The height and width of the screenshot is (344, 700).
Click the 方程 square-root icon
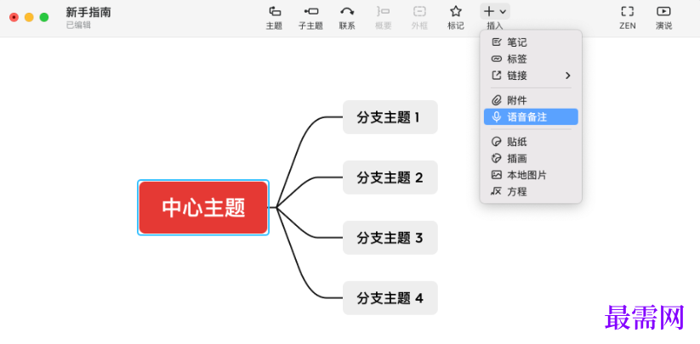pyautogui.click(x=497, y=192)
